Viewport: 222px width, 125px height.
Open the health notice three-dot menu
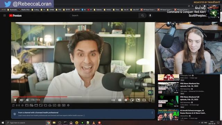(x=152, y=112)
